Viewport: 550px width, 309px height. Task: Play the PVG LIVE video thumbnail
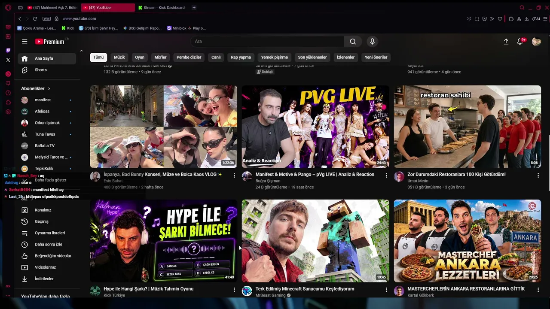315,127
